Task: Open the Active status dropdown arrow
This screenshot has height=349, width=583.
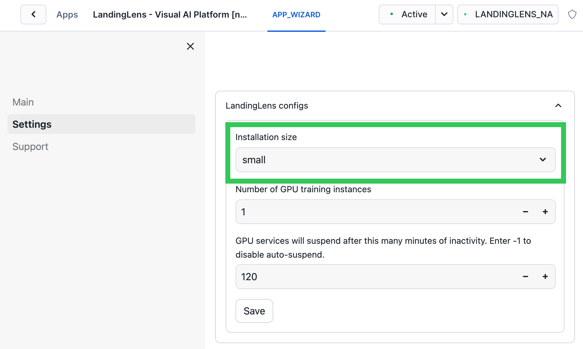Action: point(444,15)
